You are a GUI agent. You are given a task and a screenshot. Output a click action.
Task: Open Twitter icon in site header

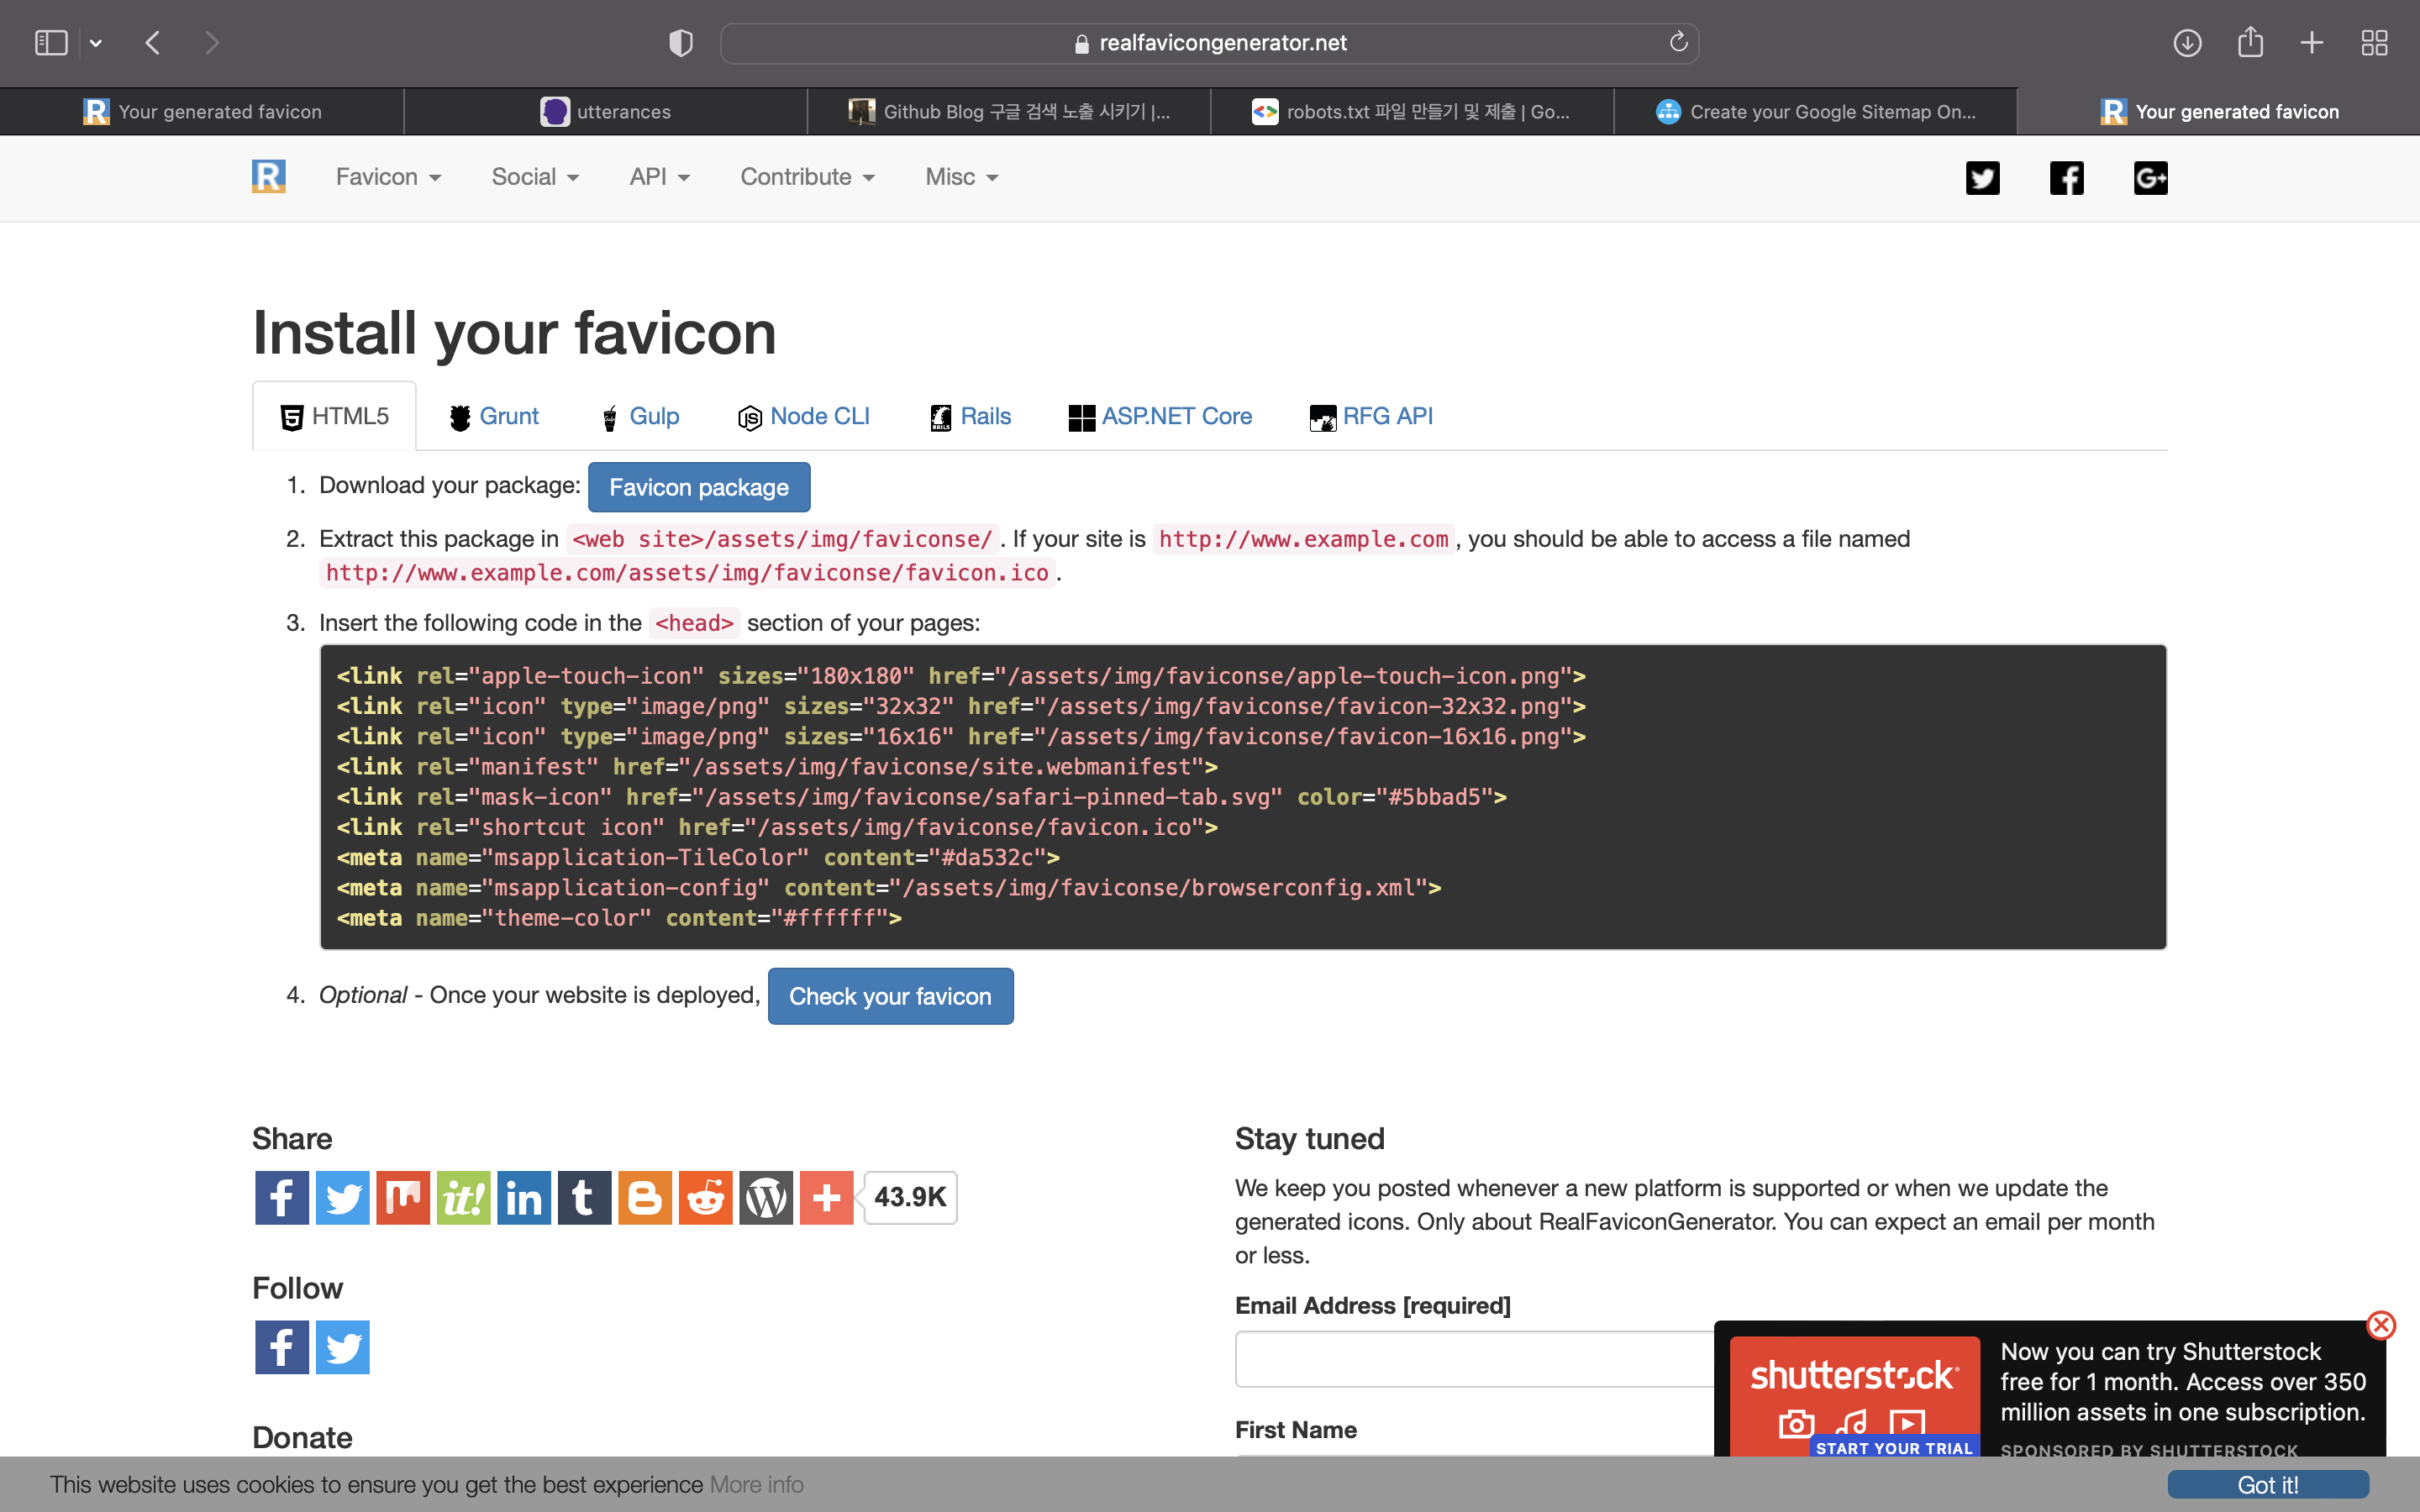1982,178
